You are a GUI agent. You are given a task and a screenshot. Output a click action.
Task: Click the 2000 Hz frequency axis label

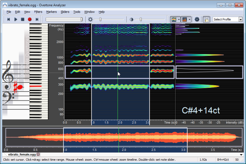point(60,42)
